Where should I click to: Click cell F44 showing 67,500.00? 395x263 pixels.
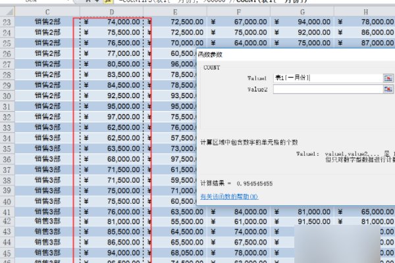pyautogui.click(x=238, y=242)
